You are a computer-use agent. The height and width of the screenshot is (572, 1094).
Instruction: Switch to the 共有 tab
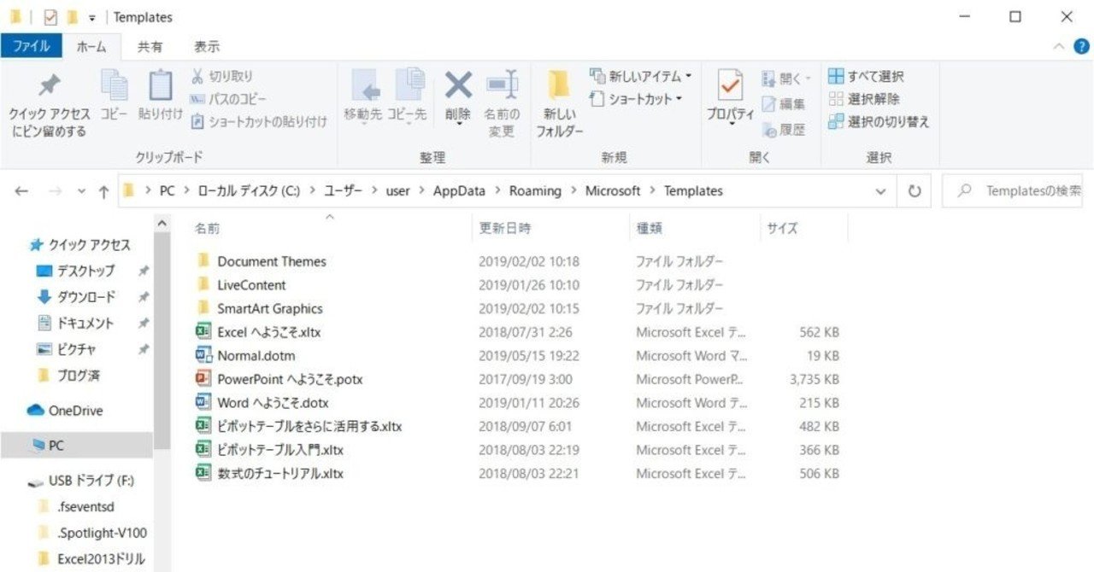(150, 47)
